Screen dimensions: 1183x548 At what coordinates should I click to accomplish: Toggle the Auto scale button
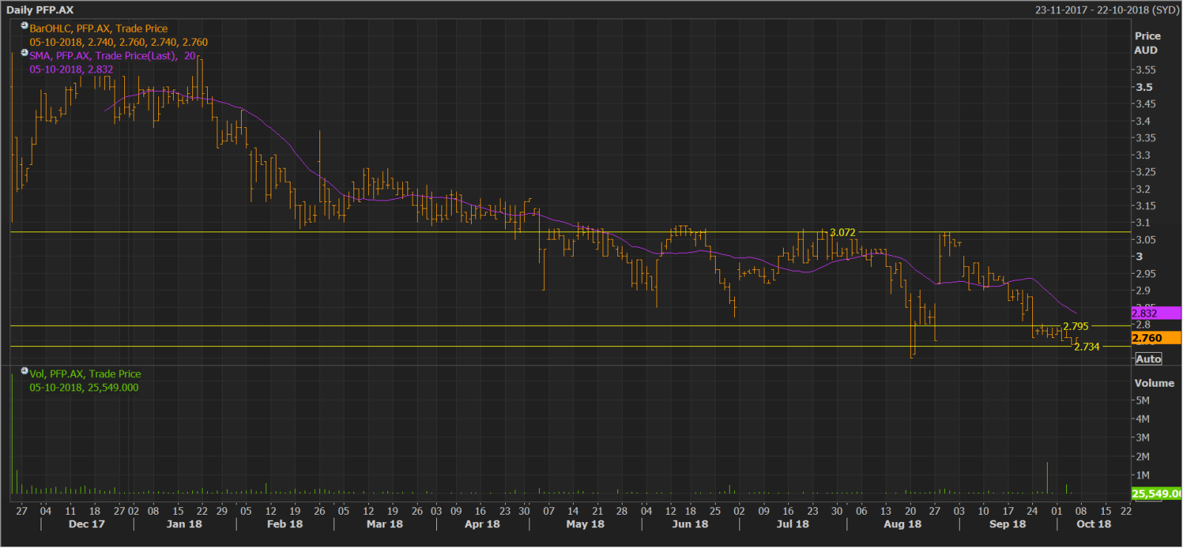[1148, 359]
